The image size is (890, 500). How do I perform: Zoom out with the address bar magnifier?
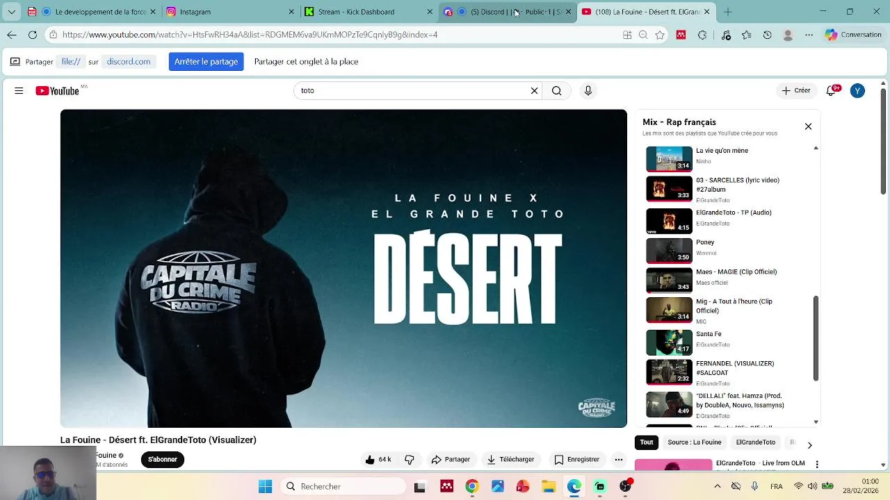coord(643,35)
